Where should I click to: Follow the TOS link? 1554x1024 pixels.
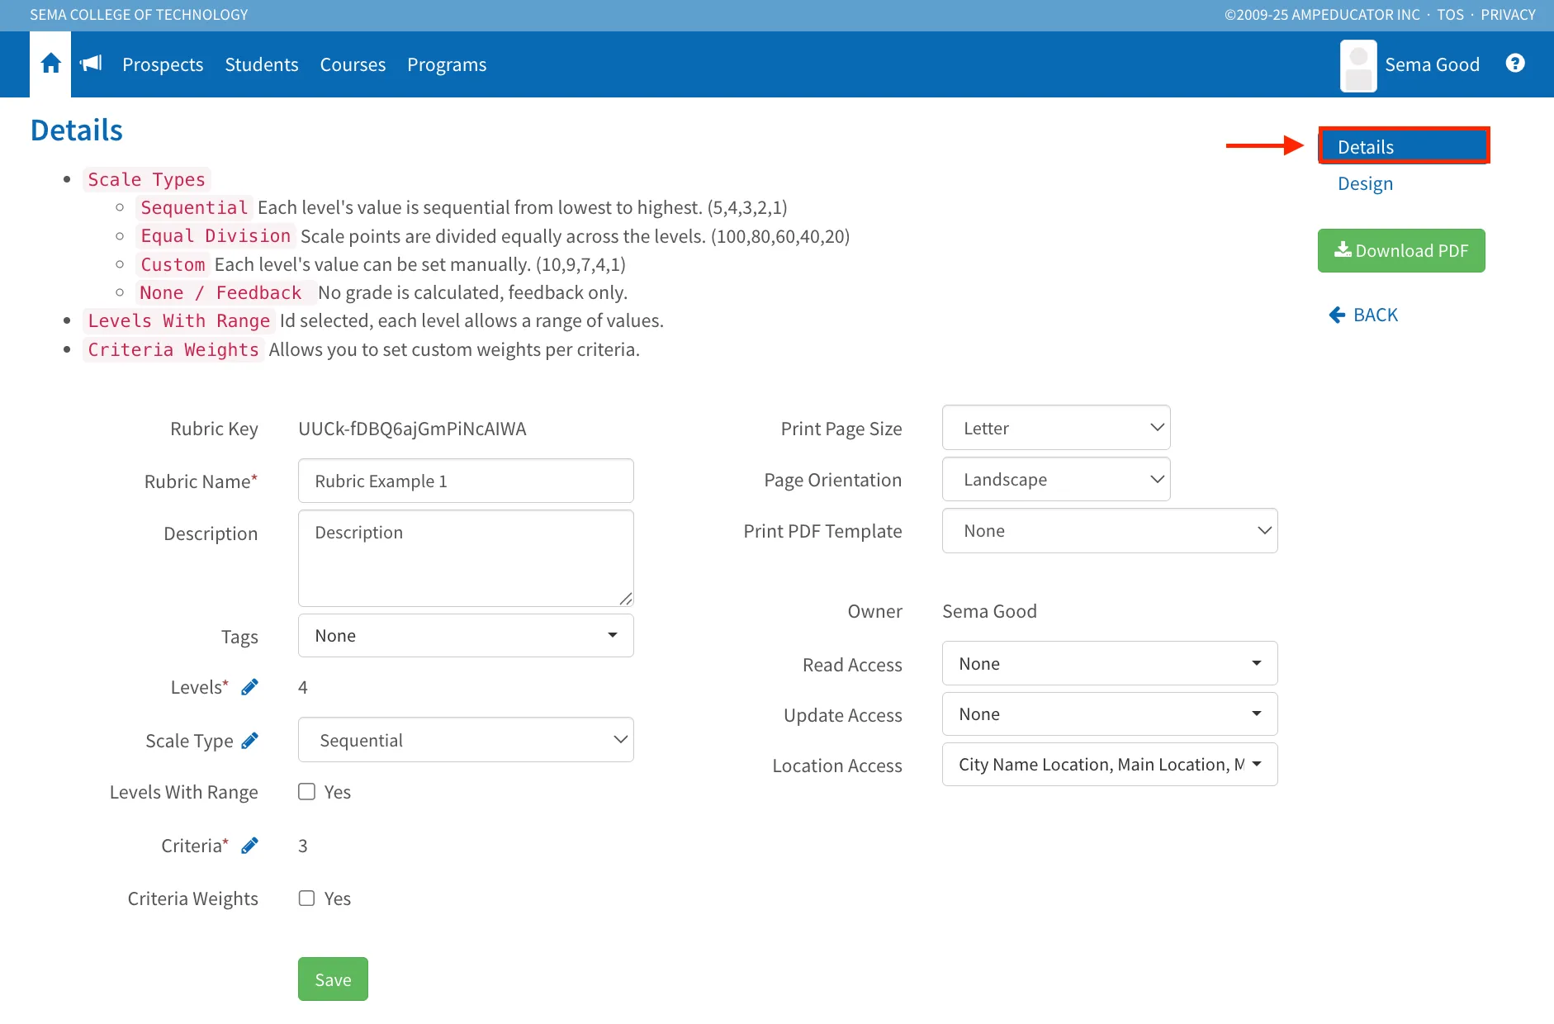point(1450,15)
